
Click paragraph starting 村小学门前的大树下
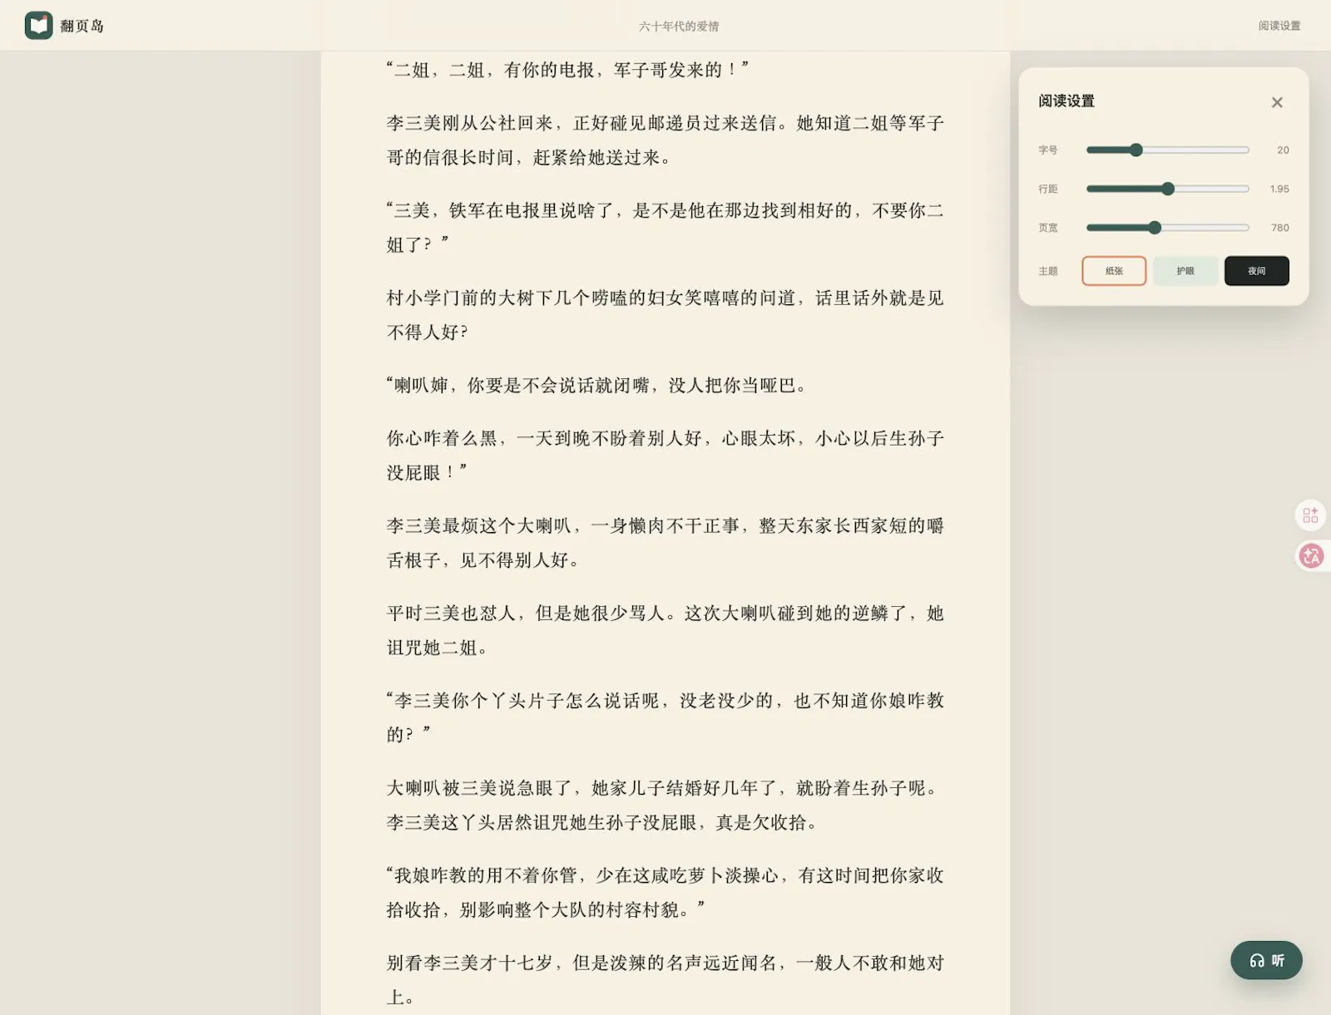click(665, 315)
